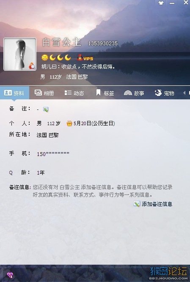This screenshot has height=282, width=190.
Task: Show more tabs with right arrow
Action: (189, 93)
